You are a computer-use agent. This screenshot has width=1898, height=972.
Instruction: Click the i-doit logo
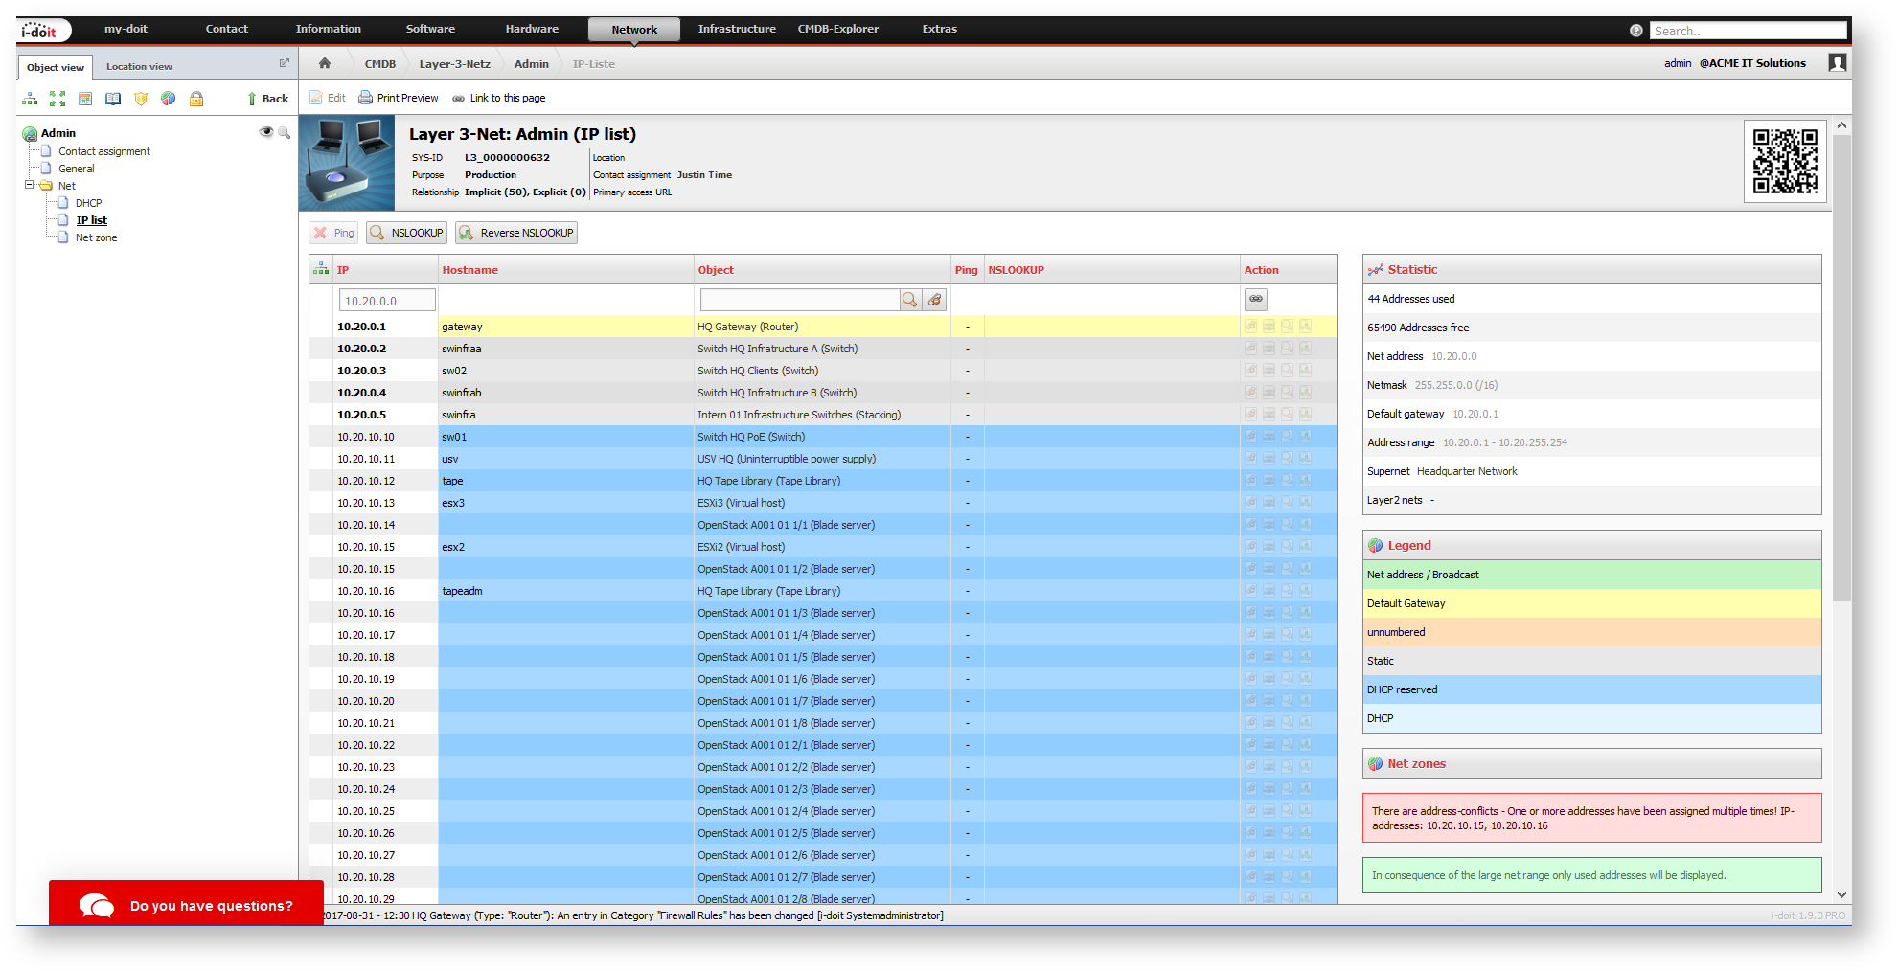42,31
